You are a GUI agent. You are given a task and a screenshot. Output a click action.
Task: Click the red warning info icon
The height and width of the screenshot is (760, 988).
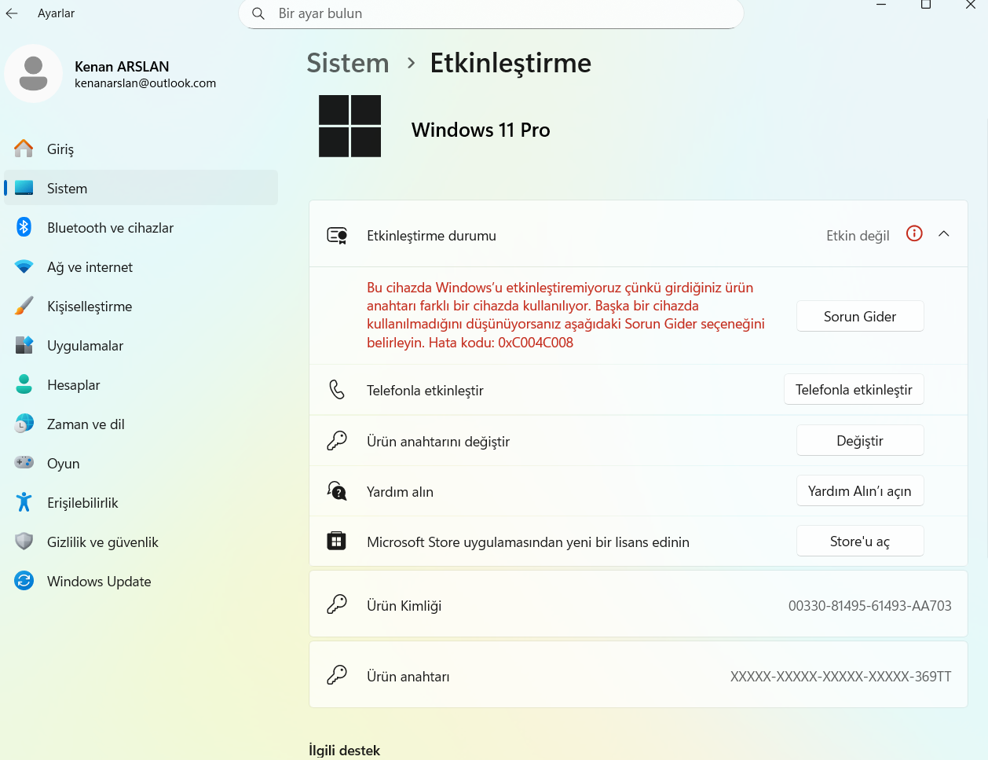pos(914,233)
